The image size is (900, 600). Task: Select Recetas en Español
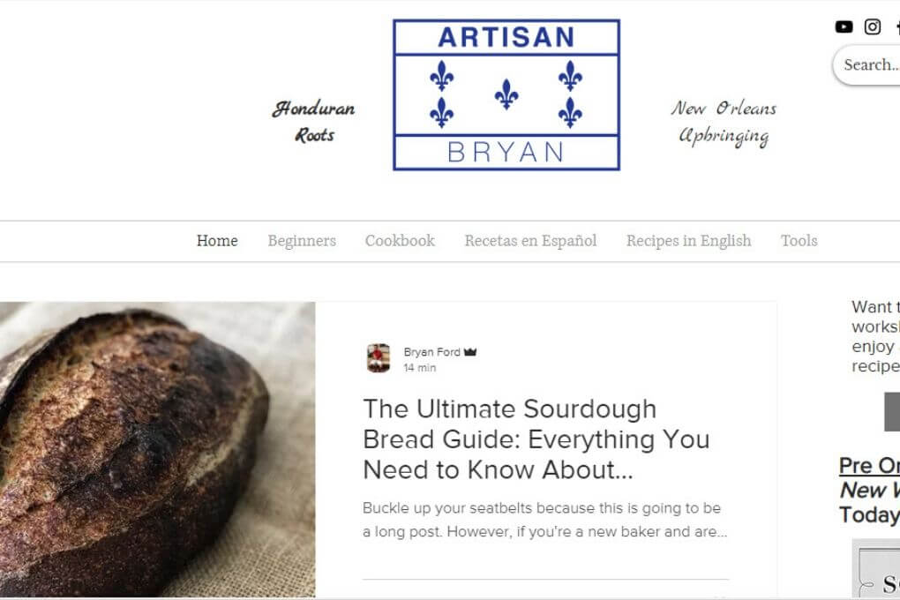(530, 241)
